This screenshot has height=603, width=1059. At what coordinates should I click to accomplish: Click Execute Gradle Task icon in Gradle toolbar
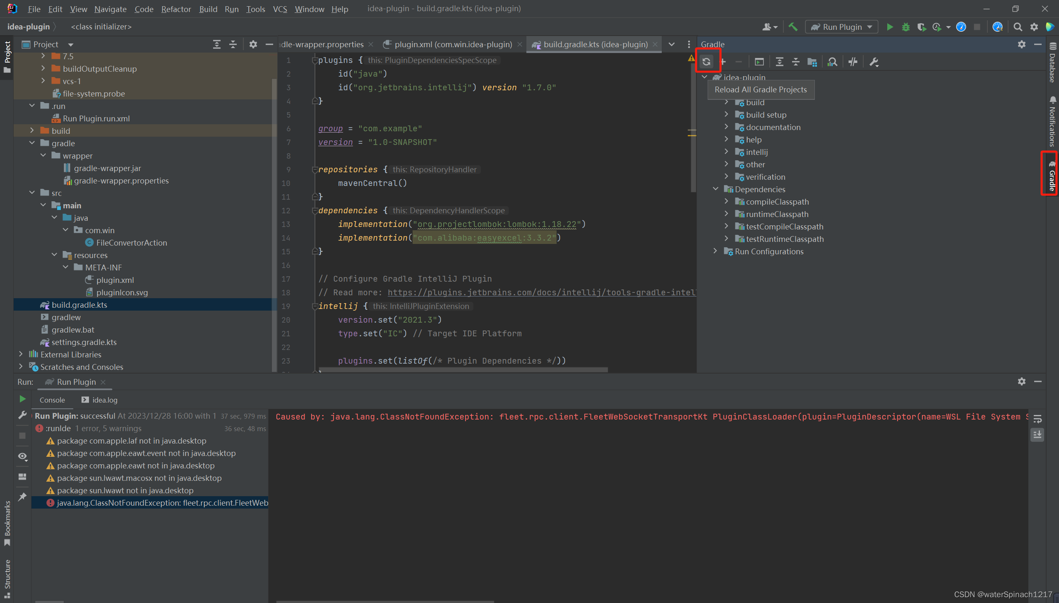(x=759, y=62)
